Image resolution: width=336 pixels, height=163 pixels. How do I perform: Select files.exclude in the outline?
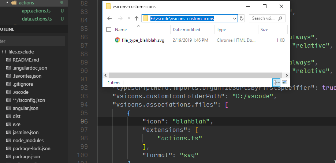[x=21, y=52]
